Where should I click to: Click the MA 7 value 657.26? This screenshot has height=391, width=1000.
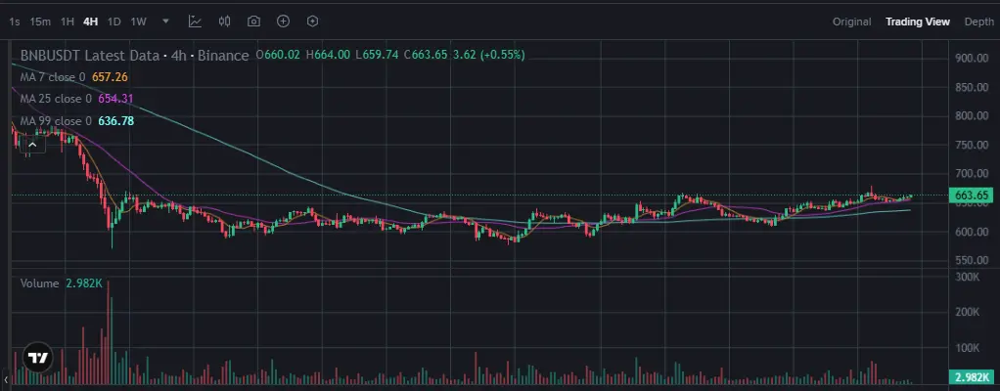(x=110, y=77)
